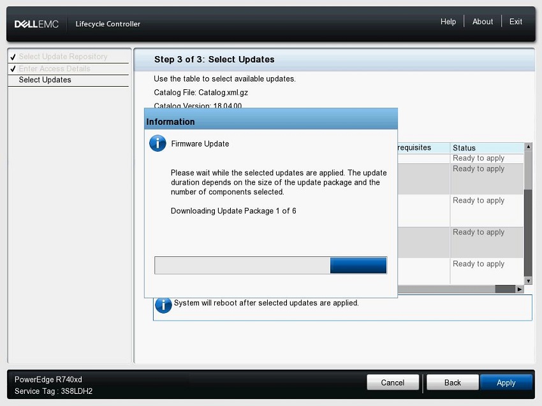The height and width of the screenshot is (406, 542).
Task: Click checkmark beside Select Update Repository
Action: 13,57
